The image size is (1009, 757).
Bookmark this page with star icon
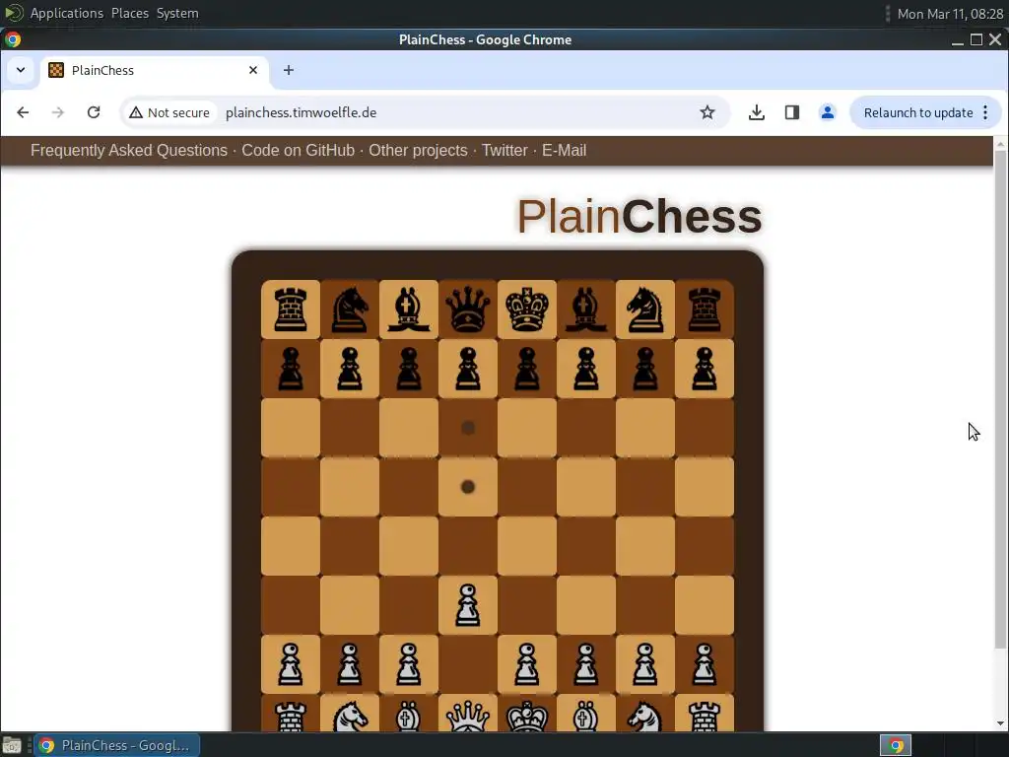click(x=707, y=112)
